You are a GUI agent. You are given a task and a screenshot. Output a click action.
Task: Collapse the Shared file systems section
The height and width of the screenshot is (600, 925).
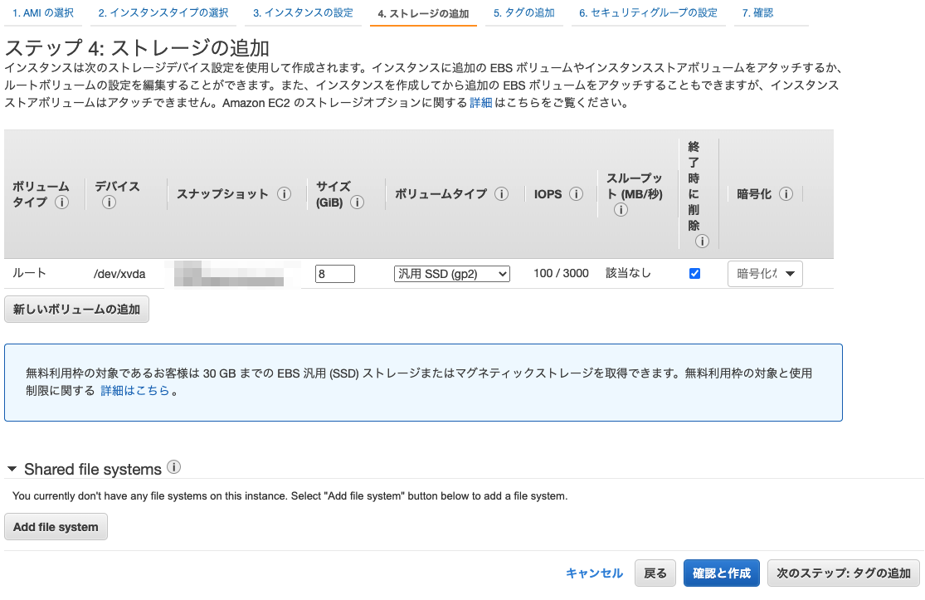click(12, 469)
